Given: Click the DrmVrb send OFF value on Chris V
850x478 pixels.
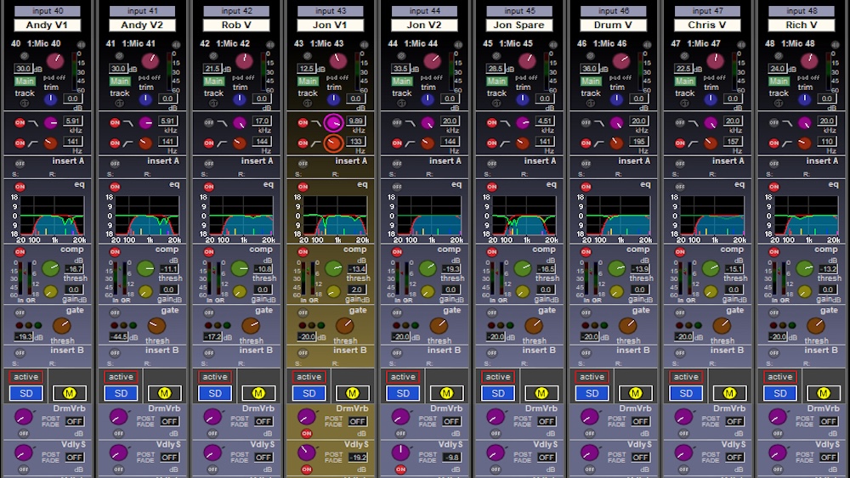Looking at the screenshot, I should tap(734, 421).
